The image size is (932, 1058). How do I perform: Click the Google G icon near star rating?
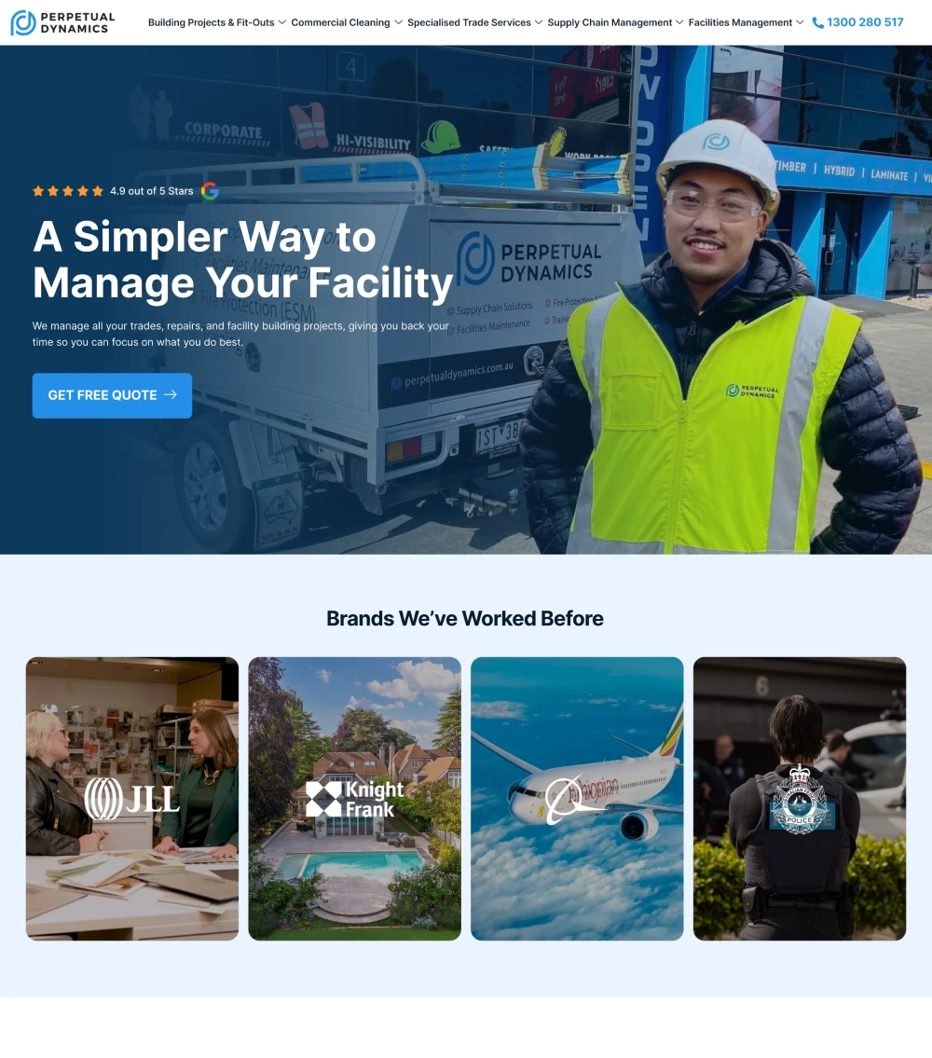coord(210,191)
